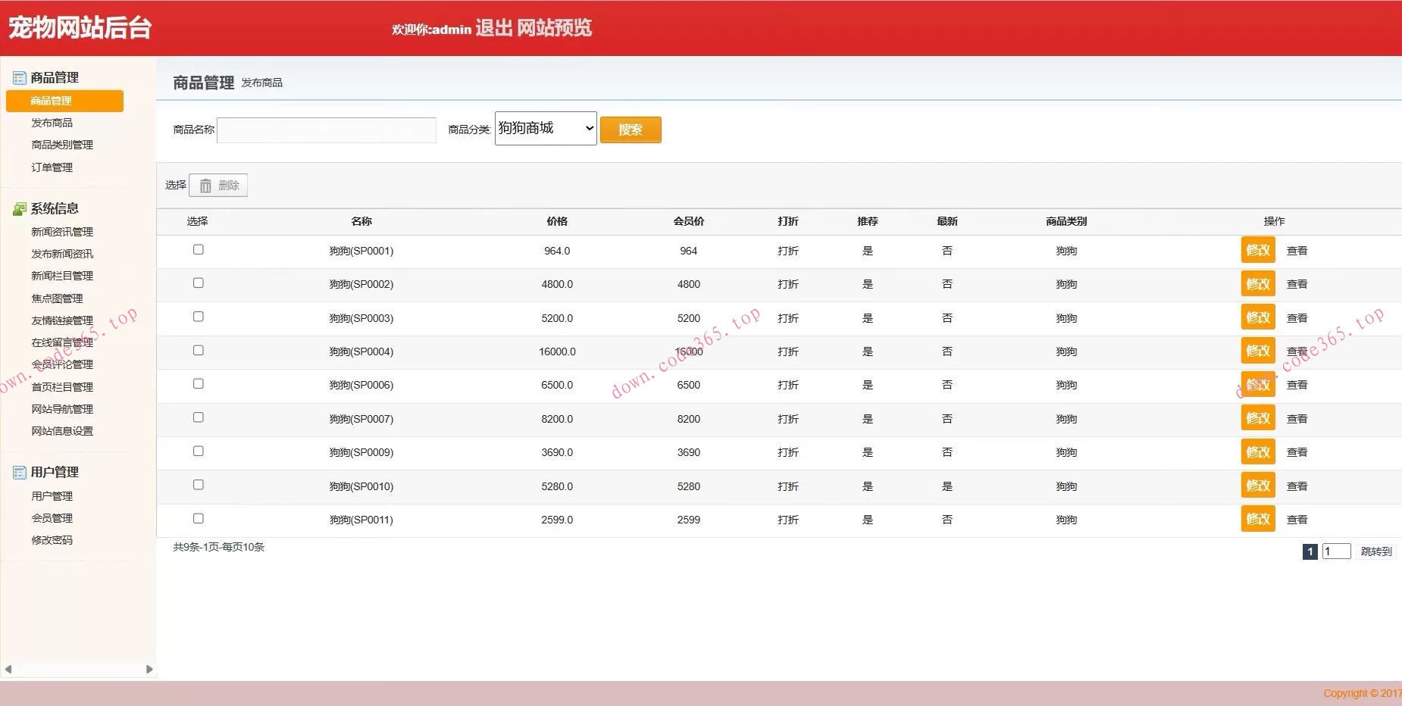The image size is (1402, 706).
Task: Click the 系统信息 section icon in sidebar
Action: 19,209
